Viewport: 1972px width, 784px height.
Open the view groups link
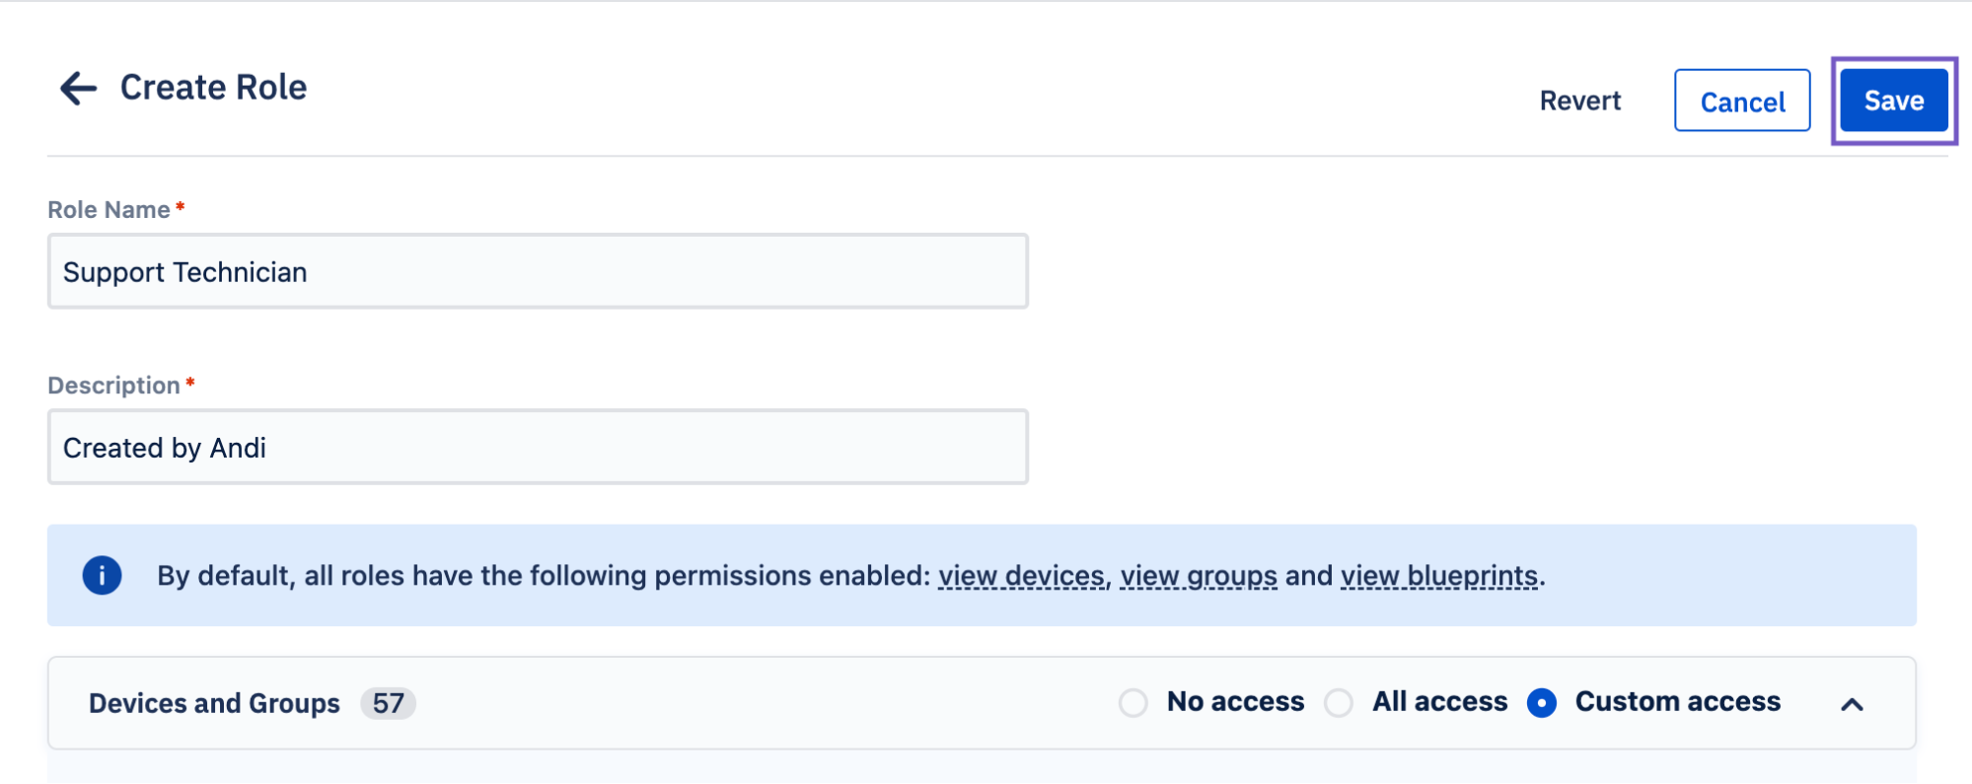tap(1199, 576)
